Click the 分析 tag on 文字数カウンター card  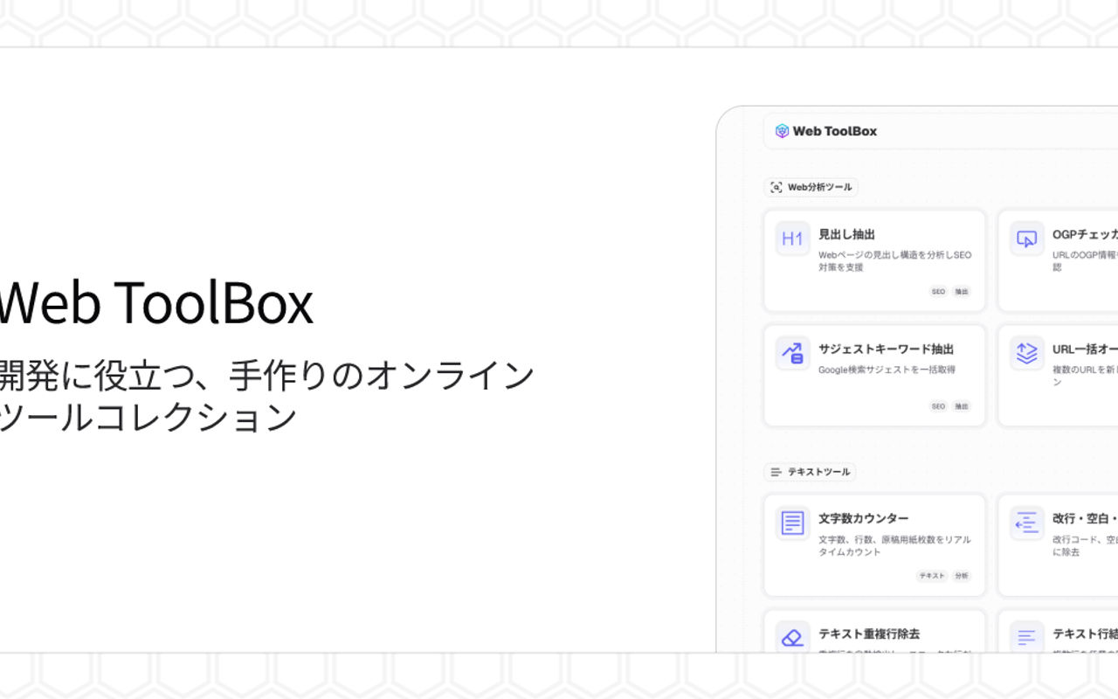(x=961, y=576)
